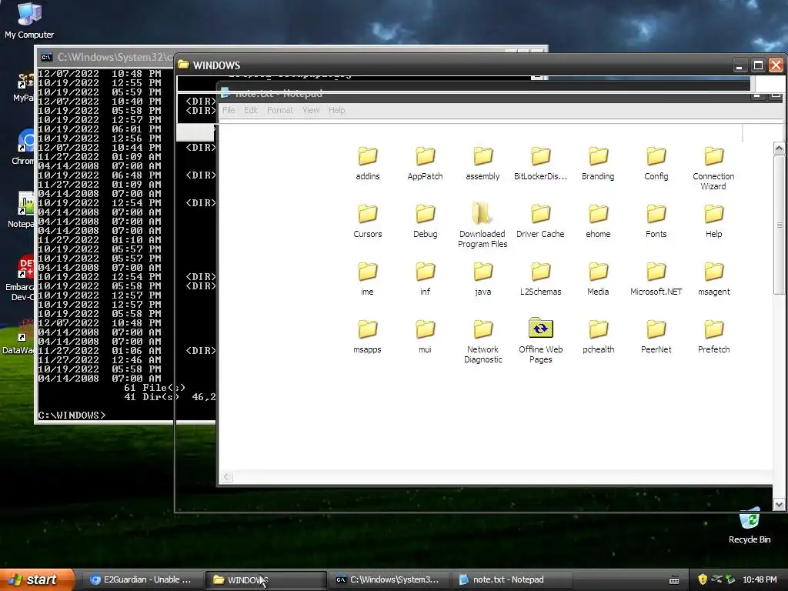This screenshot has width=788, height=591.
Task: Click left arrow of Notepad horizontal scrollbar
Action: coord(226,476)
